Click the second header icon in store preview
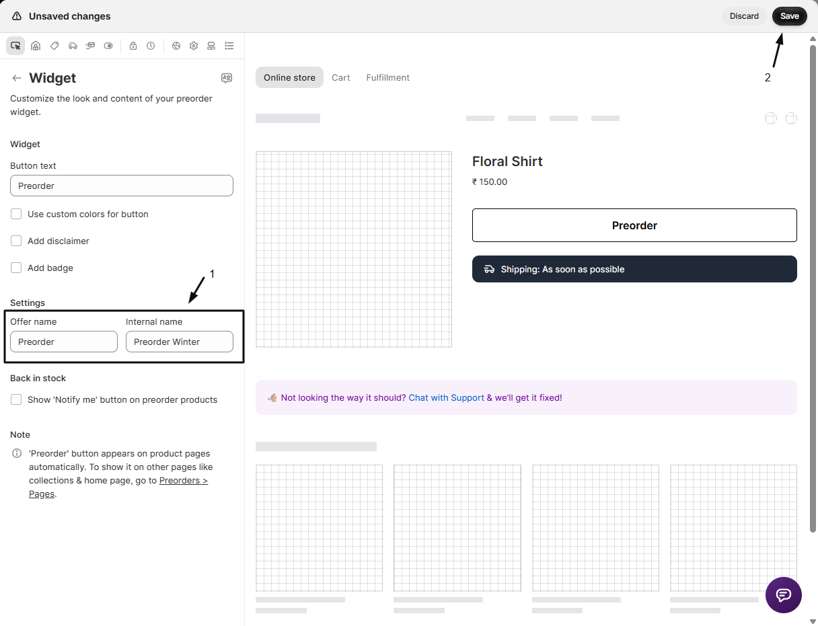The image size is (818, 626). point(791,118)
